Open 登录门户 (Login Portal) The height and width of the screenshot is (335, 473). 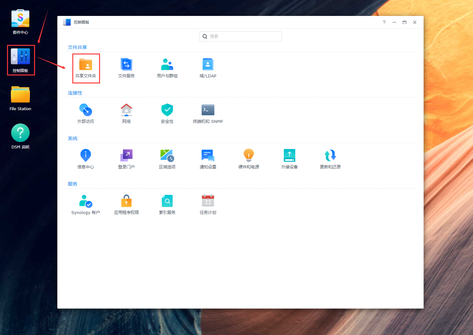[126, 156]
